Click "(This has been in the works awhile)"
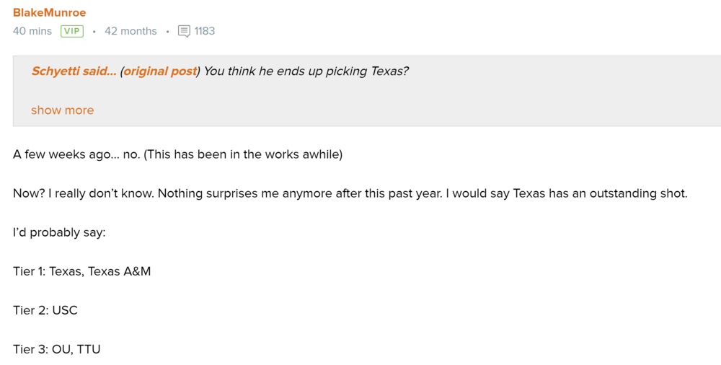721x365 pixels. coord(243,154)
